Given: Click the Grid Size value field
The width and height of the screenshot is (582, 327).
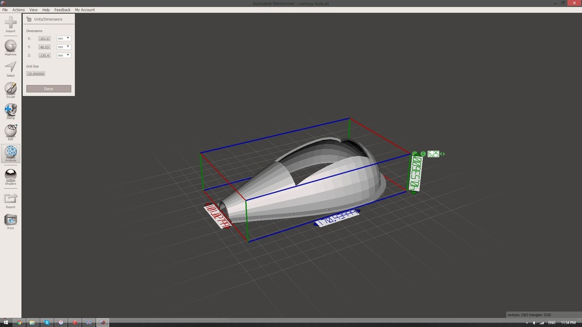Looking at the screenshot, I should point(35,74).
